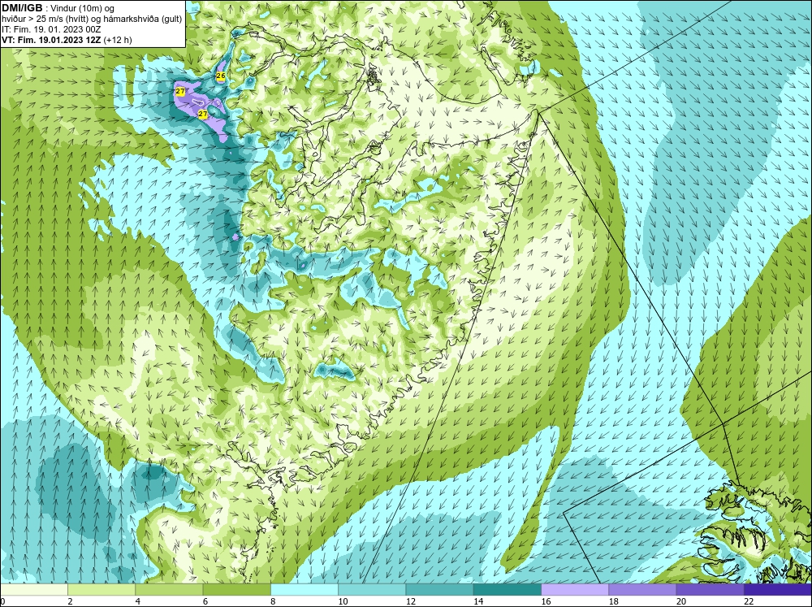Image resolution: width=812 pixels, height=607 pixels.
Task: Select the 'Vindur (10m) og' label
Action: pos(82,8)
